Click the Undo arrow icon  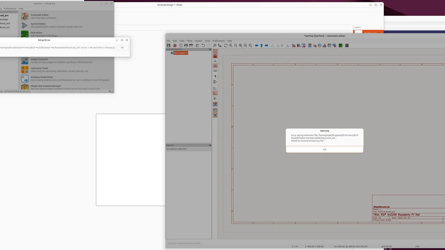pos(203,45)
